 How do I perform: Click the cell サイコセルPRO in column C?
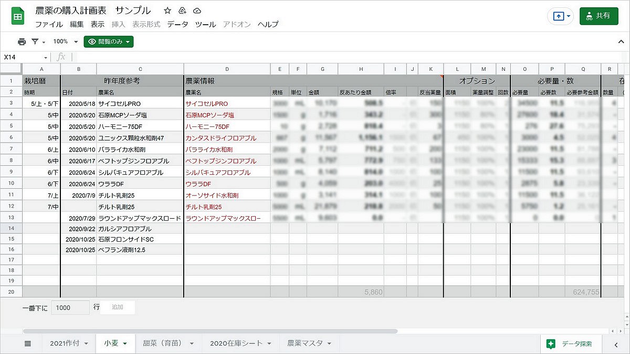pos(140,104)
